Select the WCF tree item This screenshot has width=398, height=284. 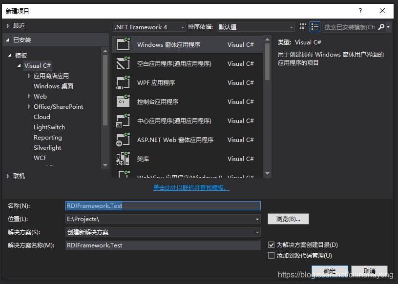(x=40, y=158)
